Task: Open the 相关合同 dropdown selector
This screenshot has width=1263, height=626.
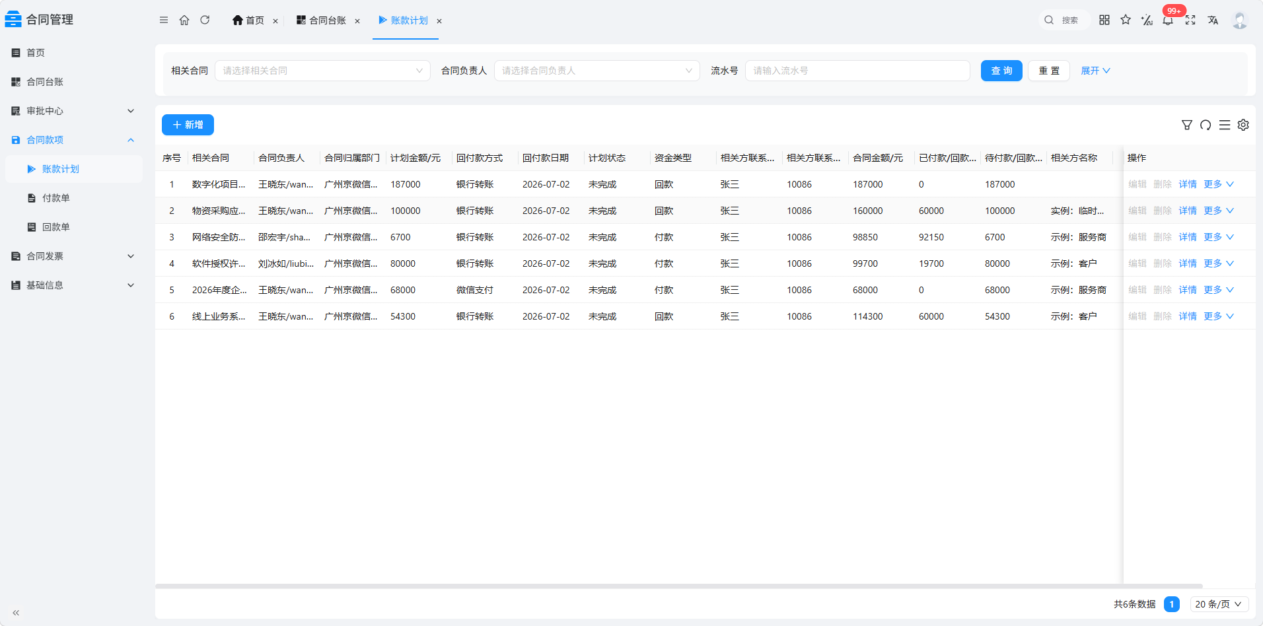Action: click(322, 71)
